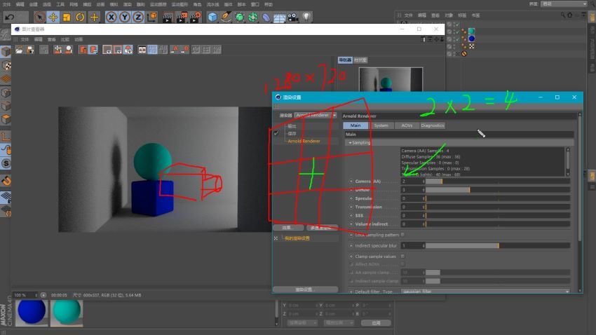Open the interface layout dropdown at top right
596x335 pixels.
pyautogui.click(x=564, y=4)
